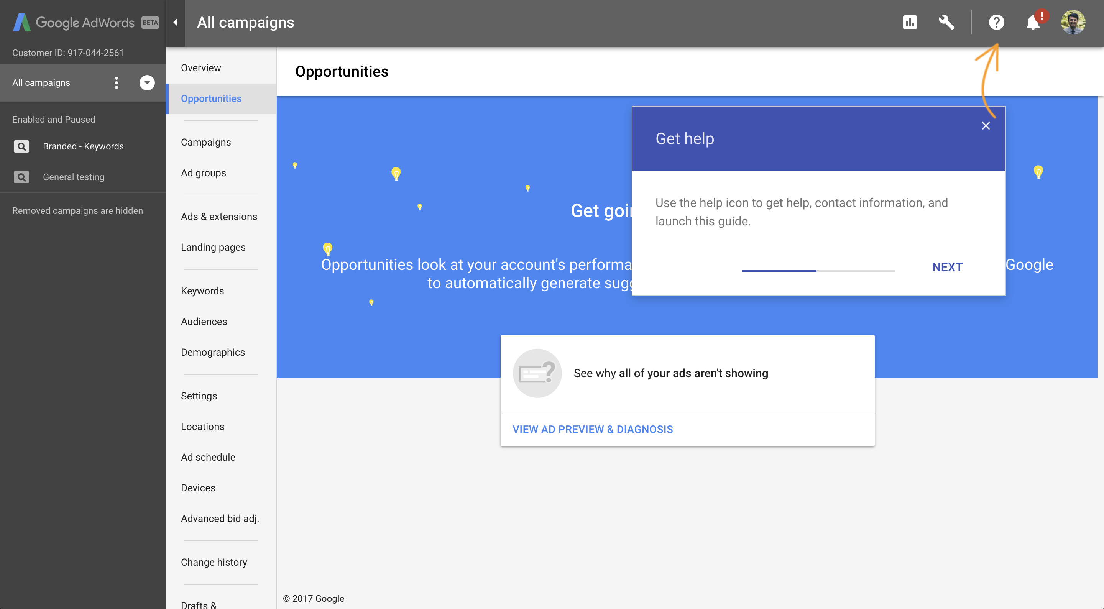The height and width of the screenshot is (609, 1104).
Task: Open the notifications bell
Action: (1033, 22)
